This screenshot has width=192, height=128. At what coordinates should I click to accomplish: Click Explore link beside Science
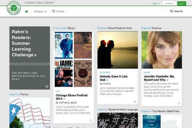146,28
